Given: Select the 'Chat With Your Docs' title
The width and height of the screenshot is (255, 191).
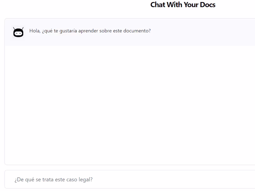Looking at the screenshot, I should click(182, 5).
